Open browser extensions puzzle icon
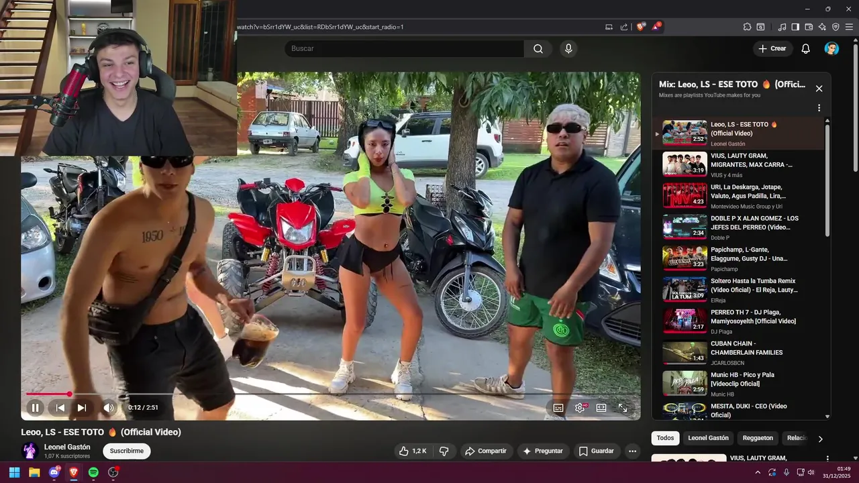Viewport: 859px width, 483px height. tap(747, 27)
